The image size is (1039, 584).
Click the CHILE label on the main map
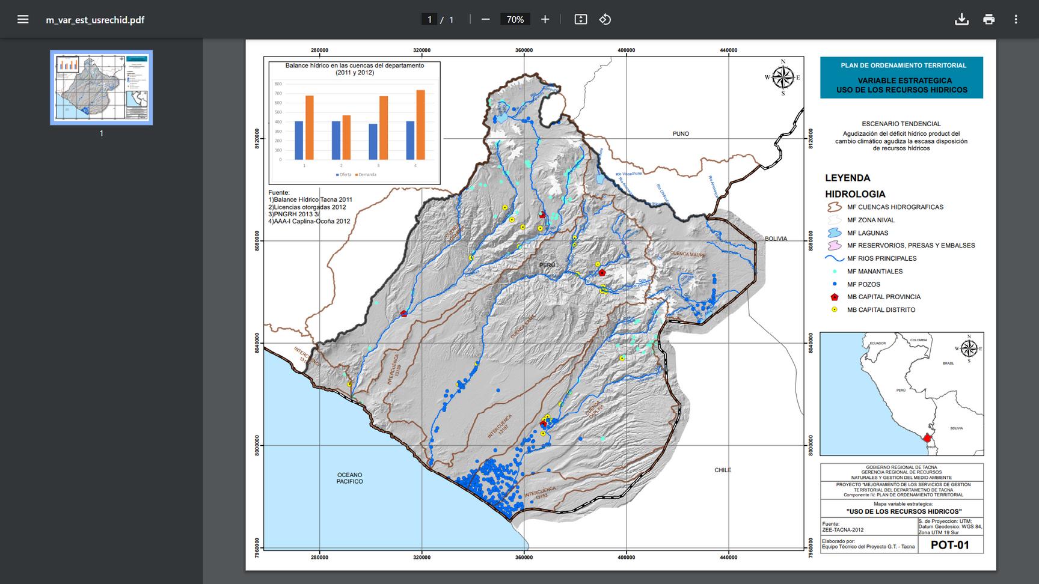723,470
